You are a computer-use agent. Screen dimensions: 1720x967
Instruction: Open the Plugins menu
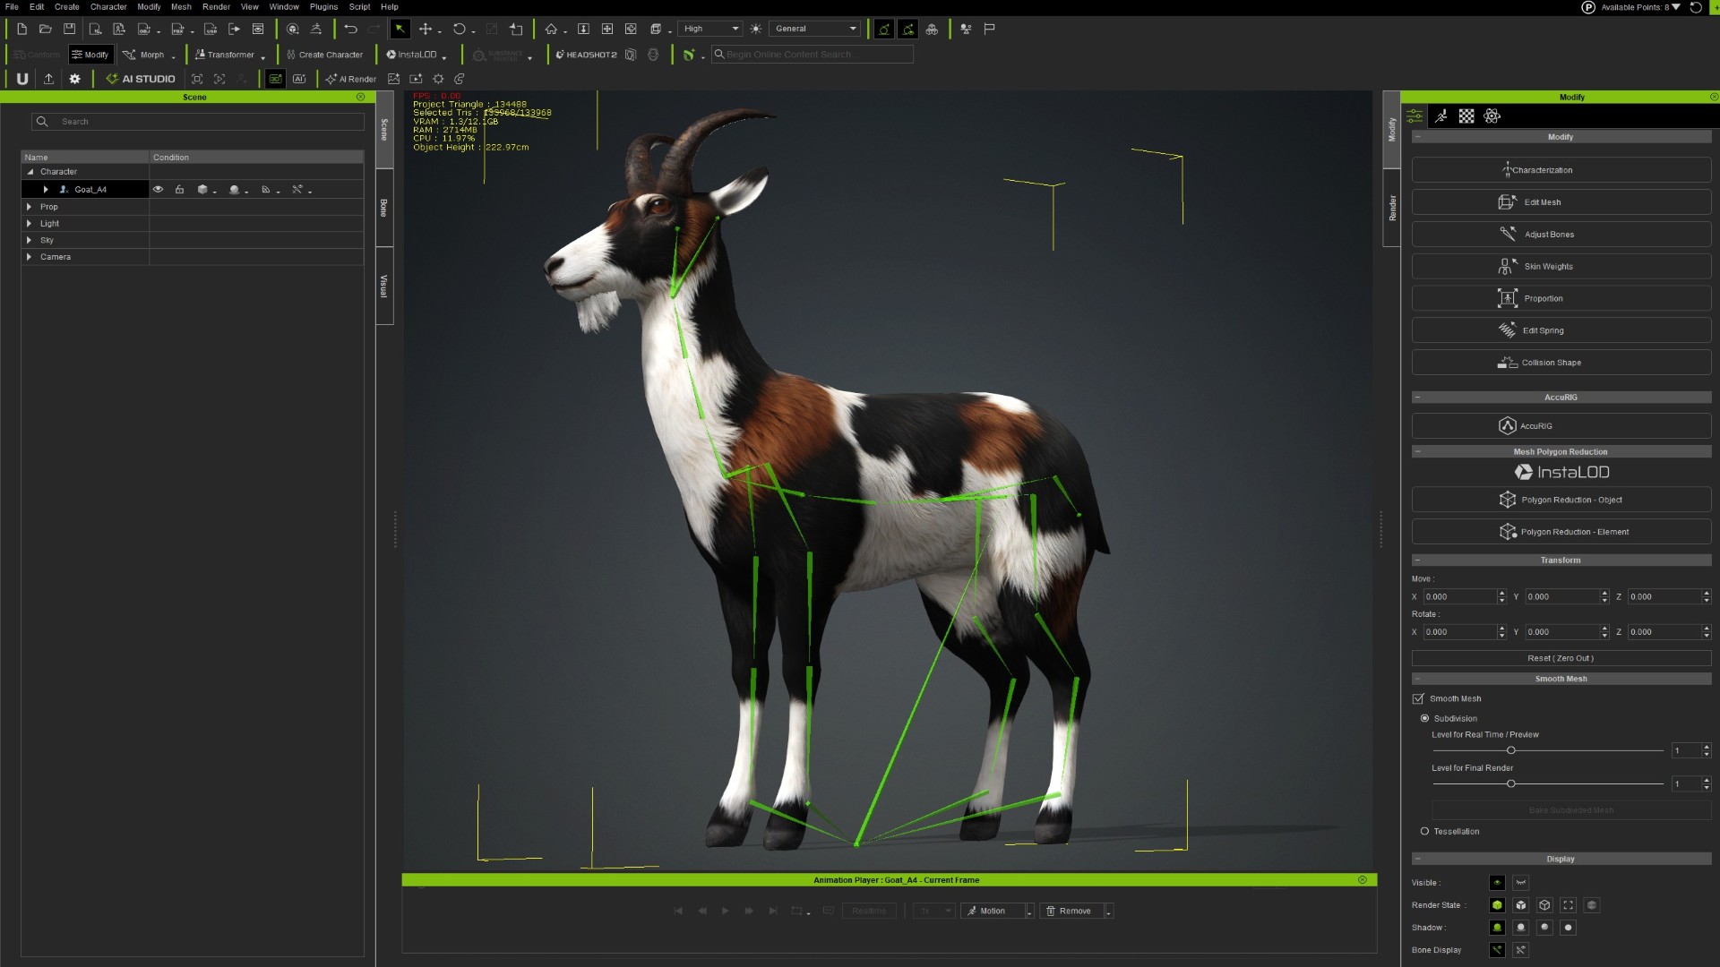[323, 6]
